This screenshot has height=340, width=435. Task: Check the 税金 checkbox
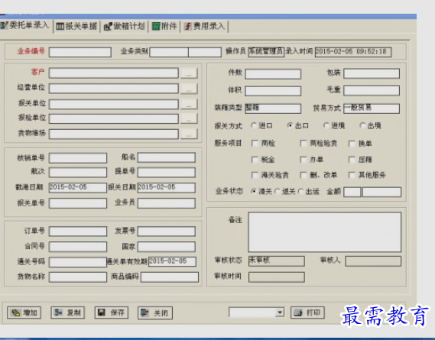[x=255, y=160]
